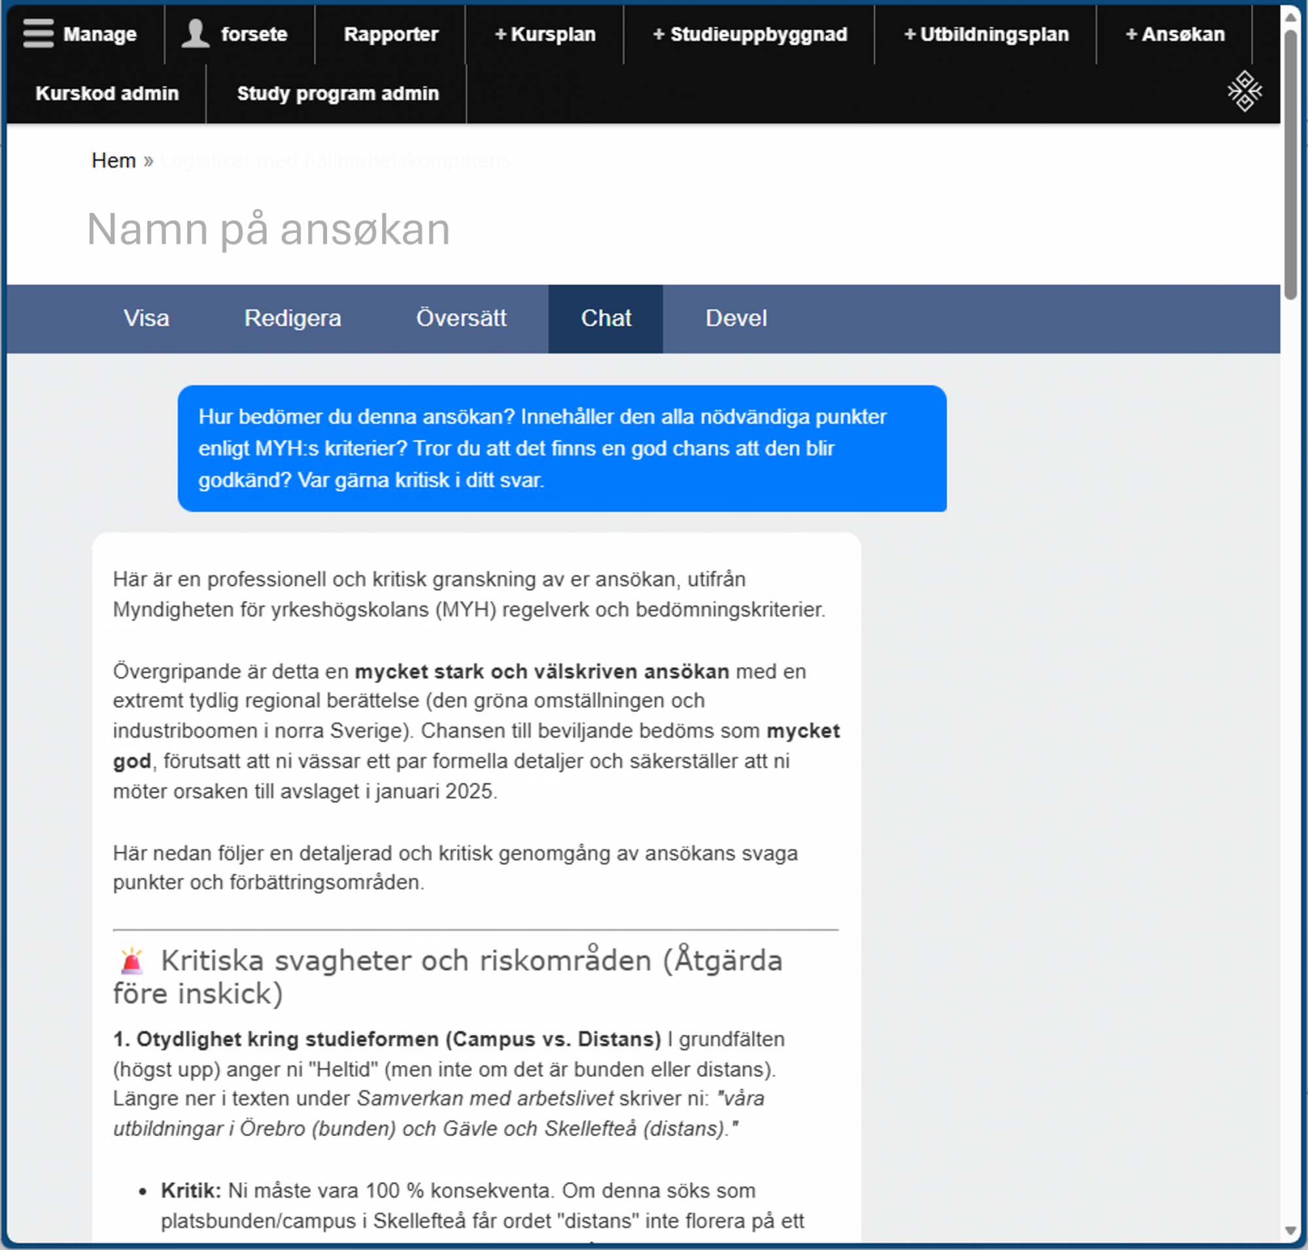Switch to the Visa tab
Viewport: 1308px width, 1250px height.
146,318
